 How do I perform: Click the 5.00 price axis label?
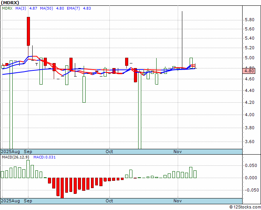(x=250, y=58)
